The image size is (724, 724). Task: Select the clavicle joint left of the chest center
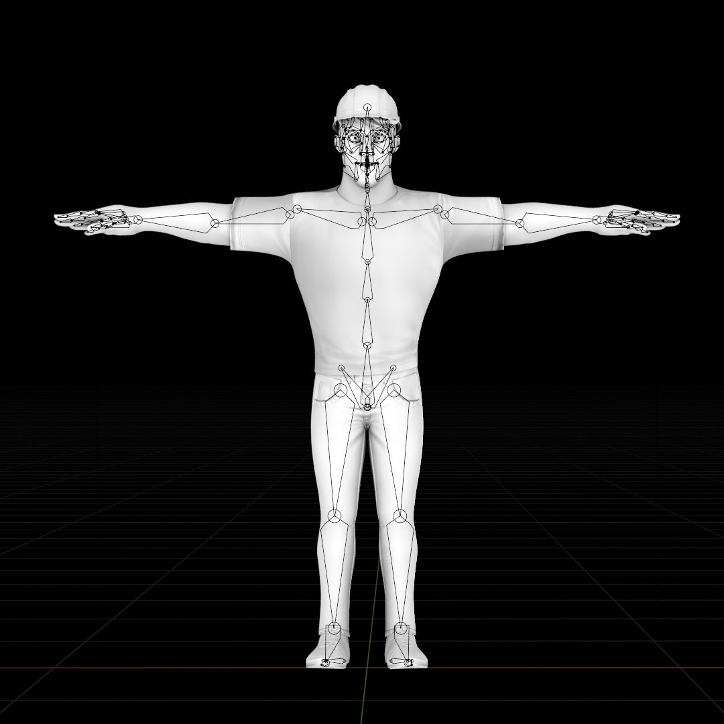(361, 222)
